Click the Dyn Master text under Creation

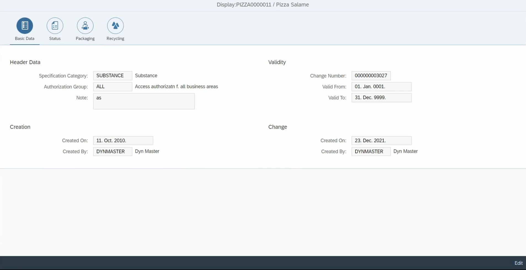coord(147,151)
